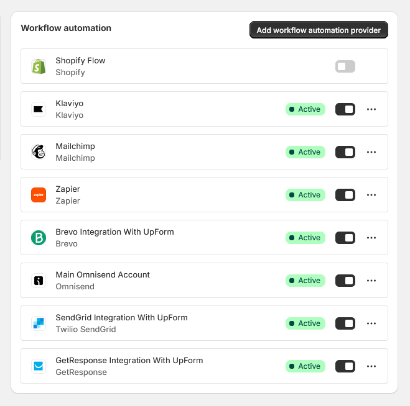Select the SendGrid Integration With UpForm title
410x406 pixels.
(121, 317)
